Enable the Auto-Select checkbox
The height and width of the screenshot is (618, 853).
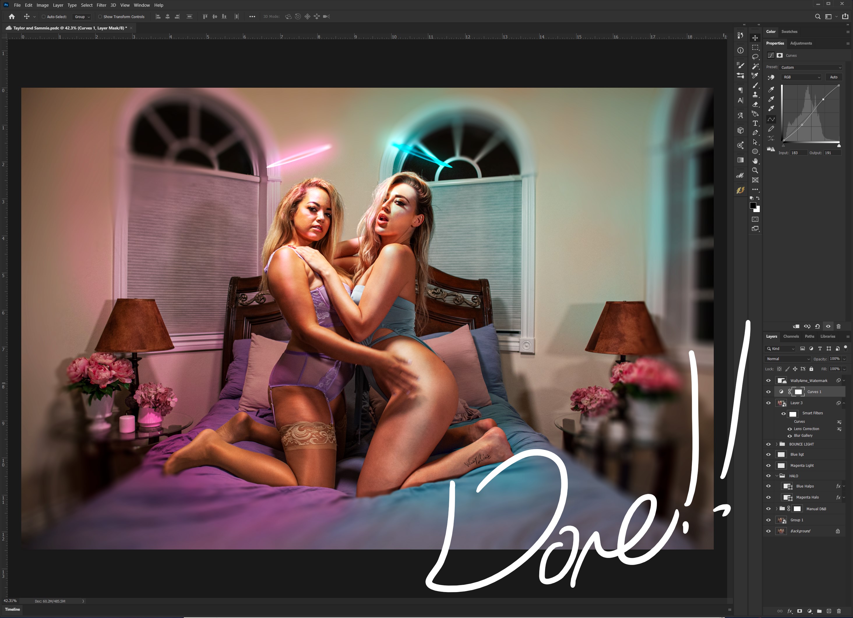tap(44, 17)
